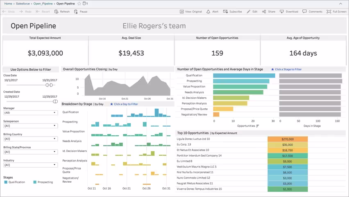Expand the Salesperson filter dropdown
The height and width of the screenshot is (197, 349).
click(30, 125)
